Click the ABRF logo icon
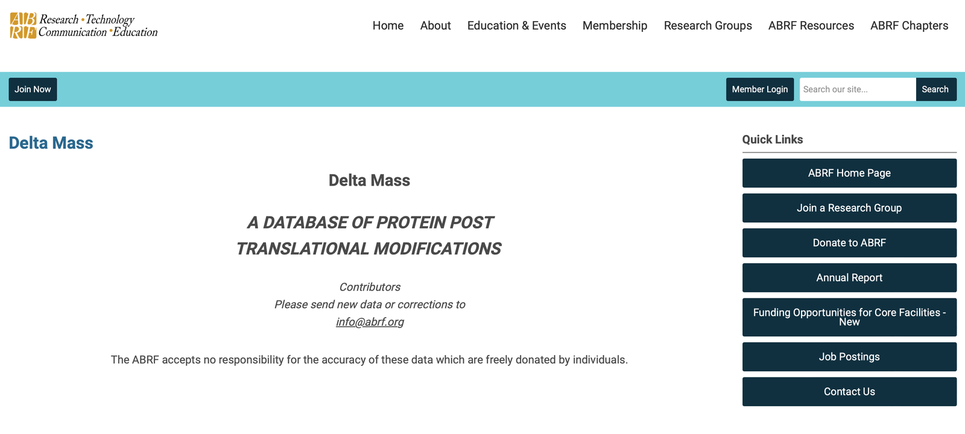The height and width of the screenshot is (434, 965). 24,25
